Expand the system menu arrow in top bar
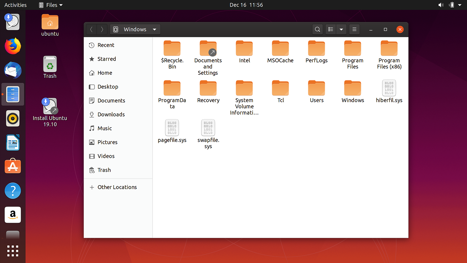 click(x=460, y=5)
